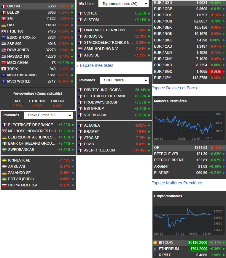
Task: Click the Belgian flag beside BEL 20
Action: click(4, 12)
